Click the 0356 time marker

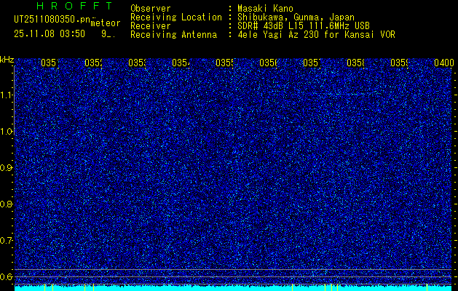[269, 63]
